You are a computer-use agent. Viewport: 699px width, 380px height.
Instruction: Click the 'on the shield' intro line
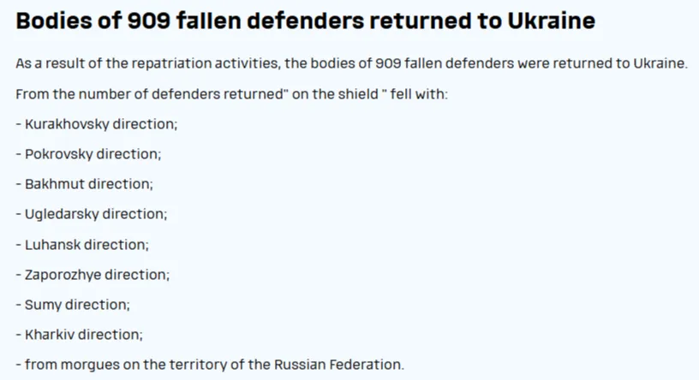click(232, 94)
